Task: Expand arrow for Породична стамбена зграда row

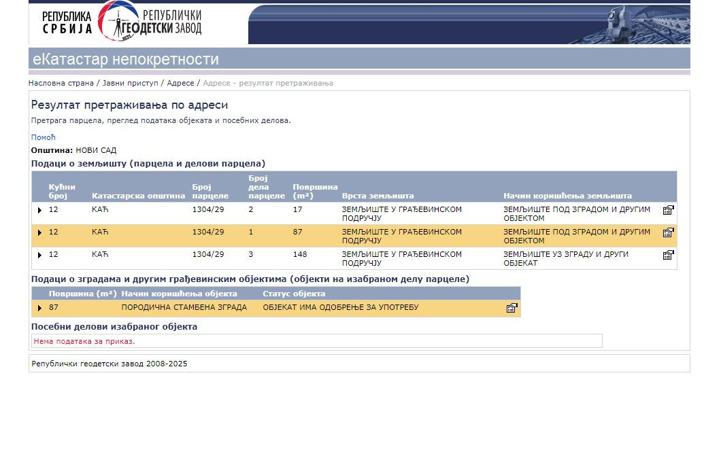Action: (x=39, y=308)
